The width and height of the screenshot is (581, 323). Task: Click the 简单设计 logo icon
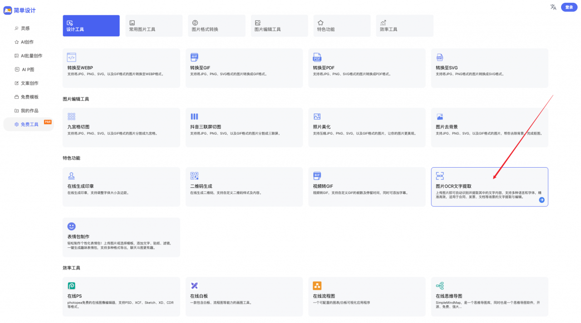(8, 10)
